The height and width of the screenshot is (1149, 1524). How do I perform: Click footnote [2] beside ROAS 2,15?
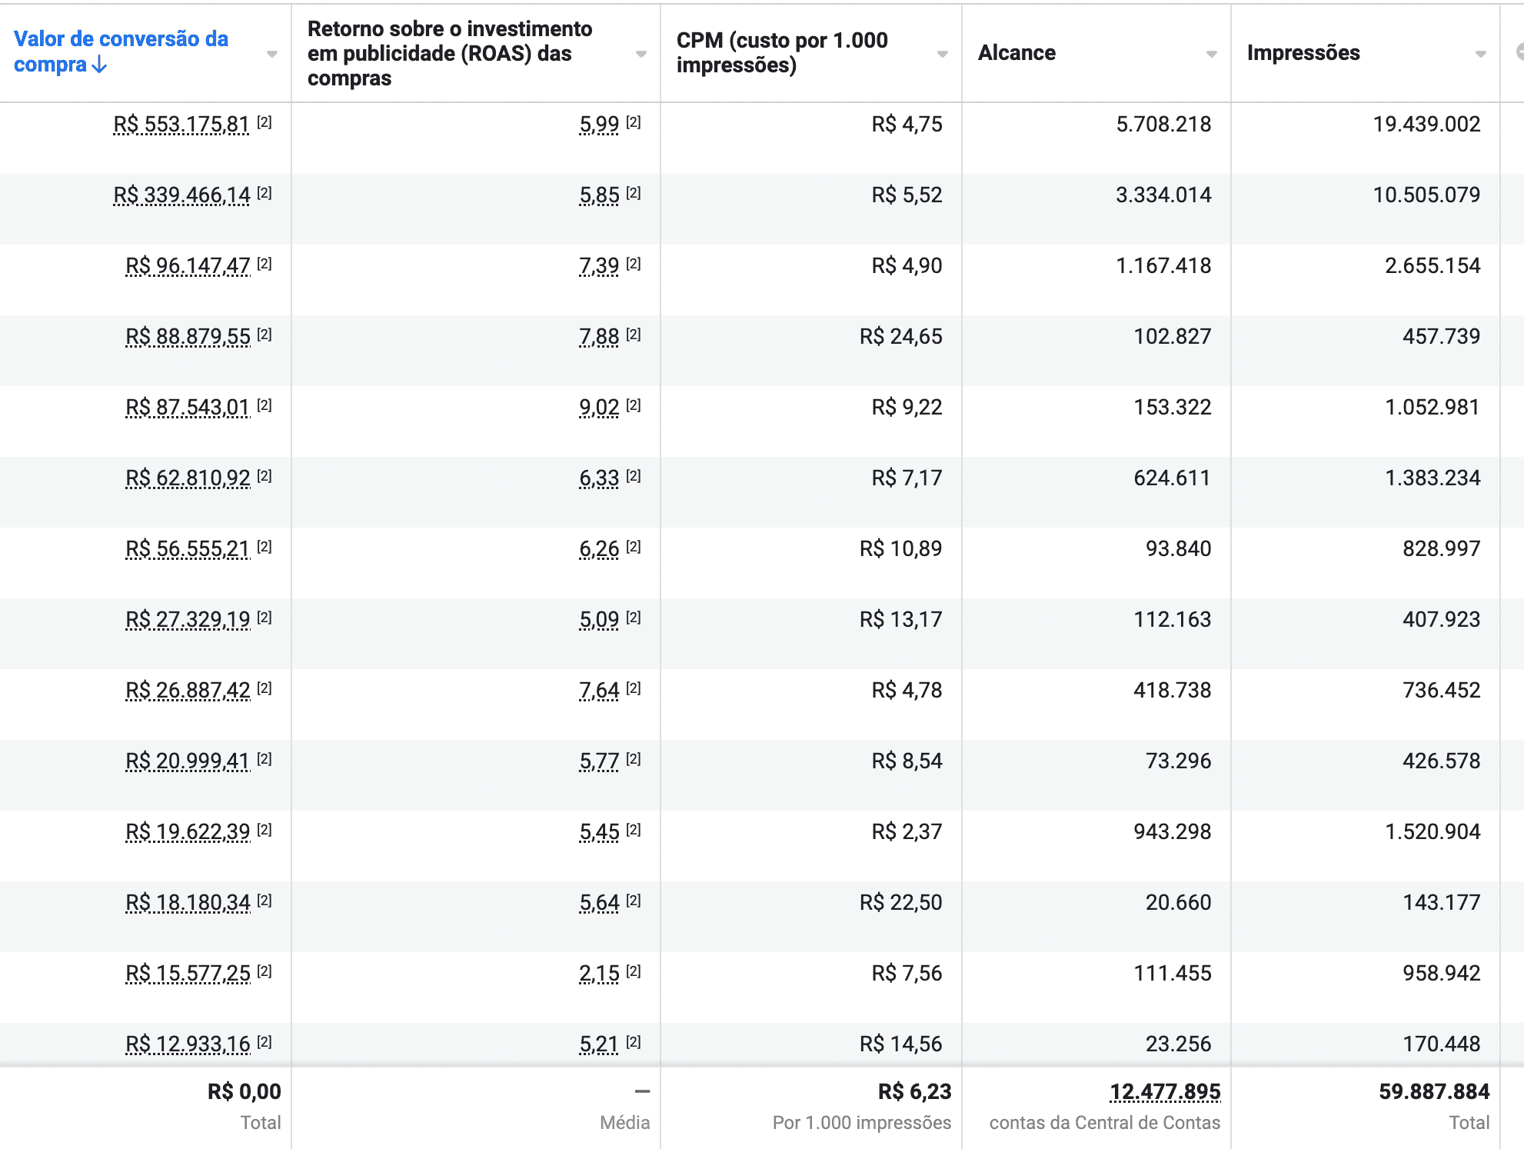click(x=634, y=971)
